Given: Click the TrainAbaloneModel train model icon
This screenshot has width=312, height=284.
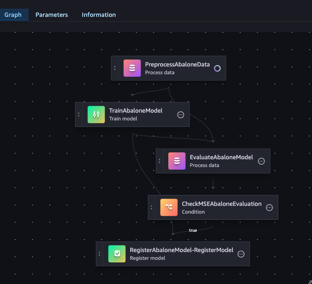Looking at the screenshot, I should (96, 114).
